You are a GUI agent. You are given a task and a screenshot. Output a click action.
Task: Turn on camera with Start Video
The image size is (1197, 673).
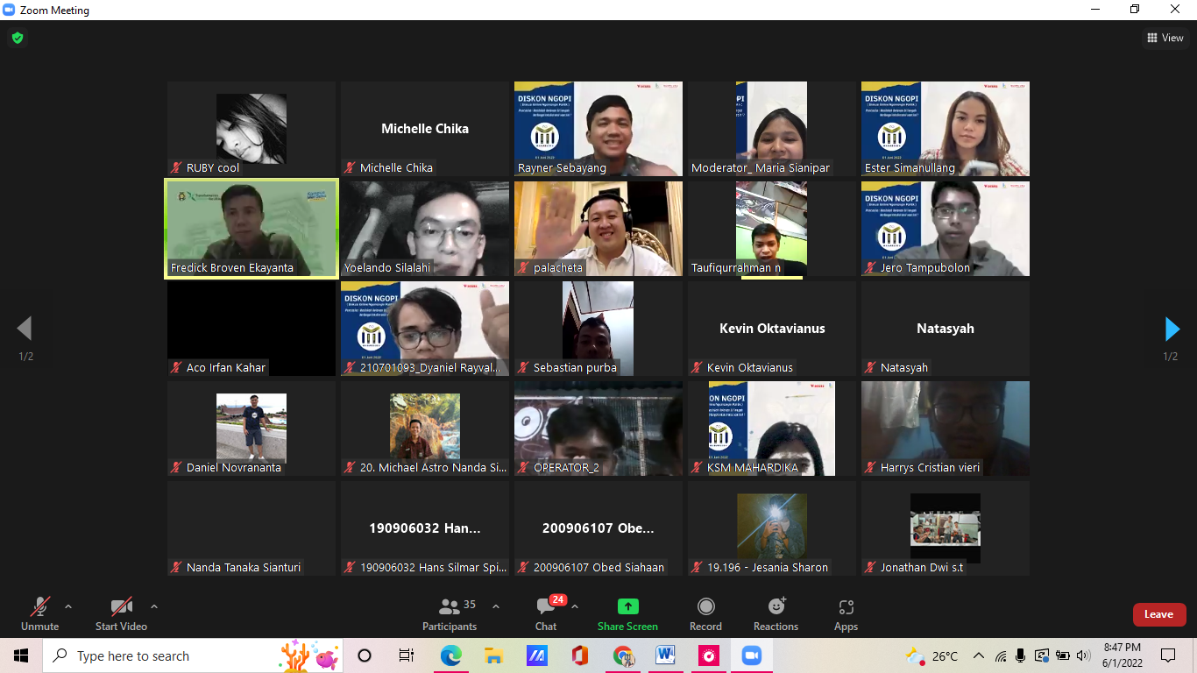(121, 606)
